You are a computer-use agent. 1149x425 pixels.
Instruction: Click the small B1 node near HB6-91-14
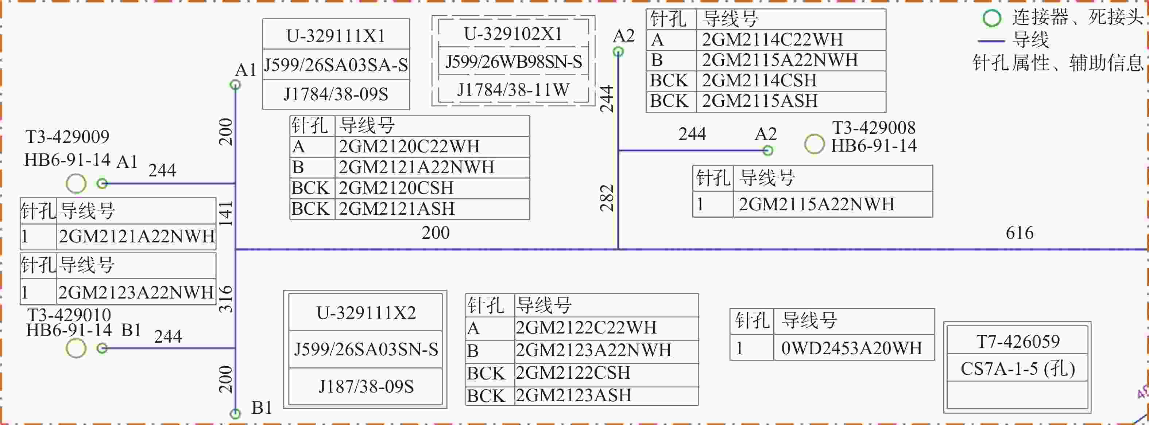coord(102,348)
